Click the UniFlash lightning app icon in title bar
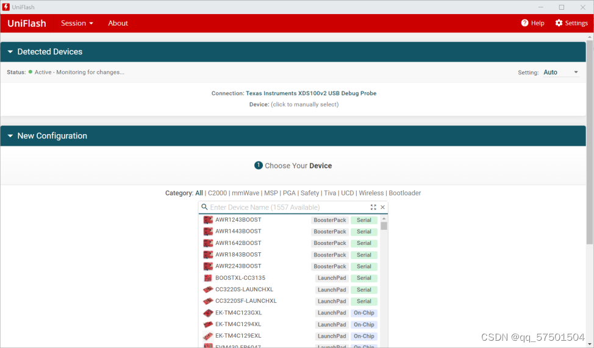 (5, 7)
